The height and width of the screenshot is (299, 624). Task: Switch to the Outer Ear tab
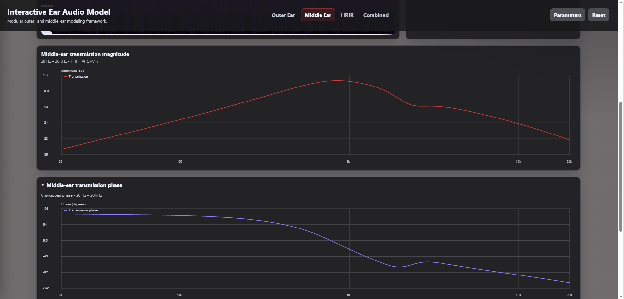point(283,15)
